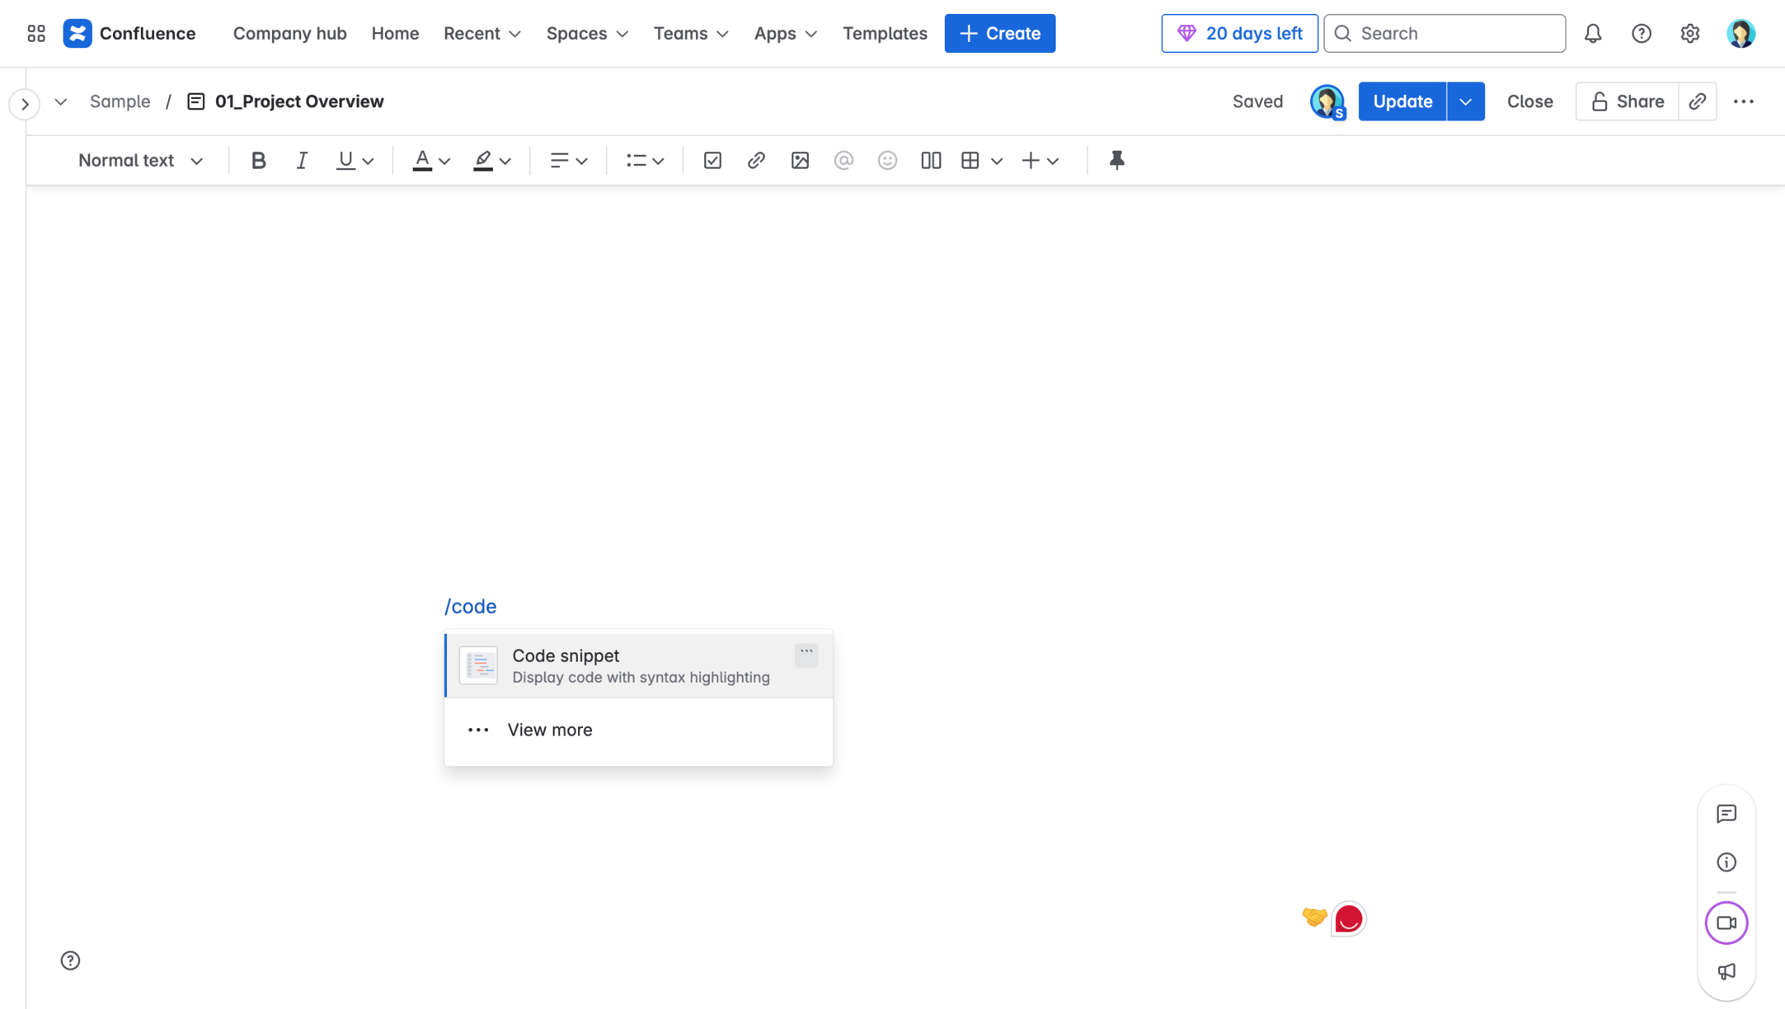Open the Recent menu

tap(483, 33)
